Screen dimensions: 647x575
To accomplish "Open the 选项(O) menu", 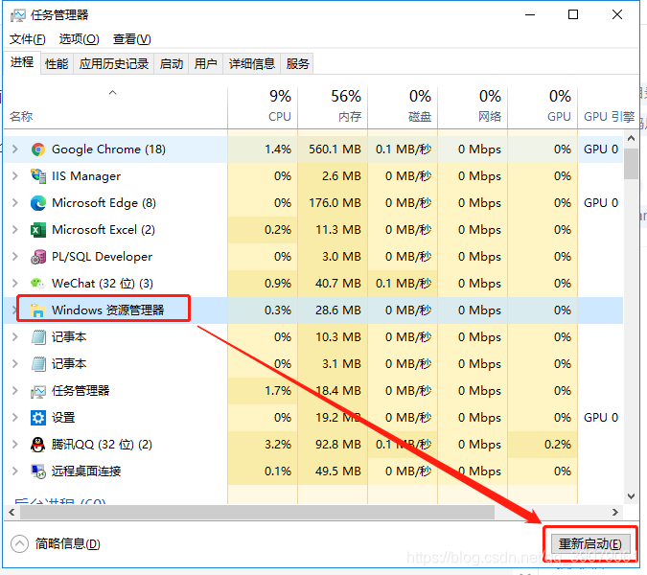I will (x=80, y=39).
